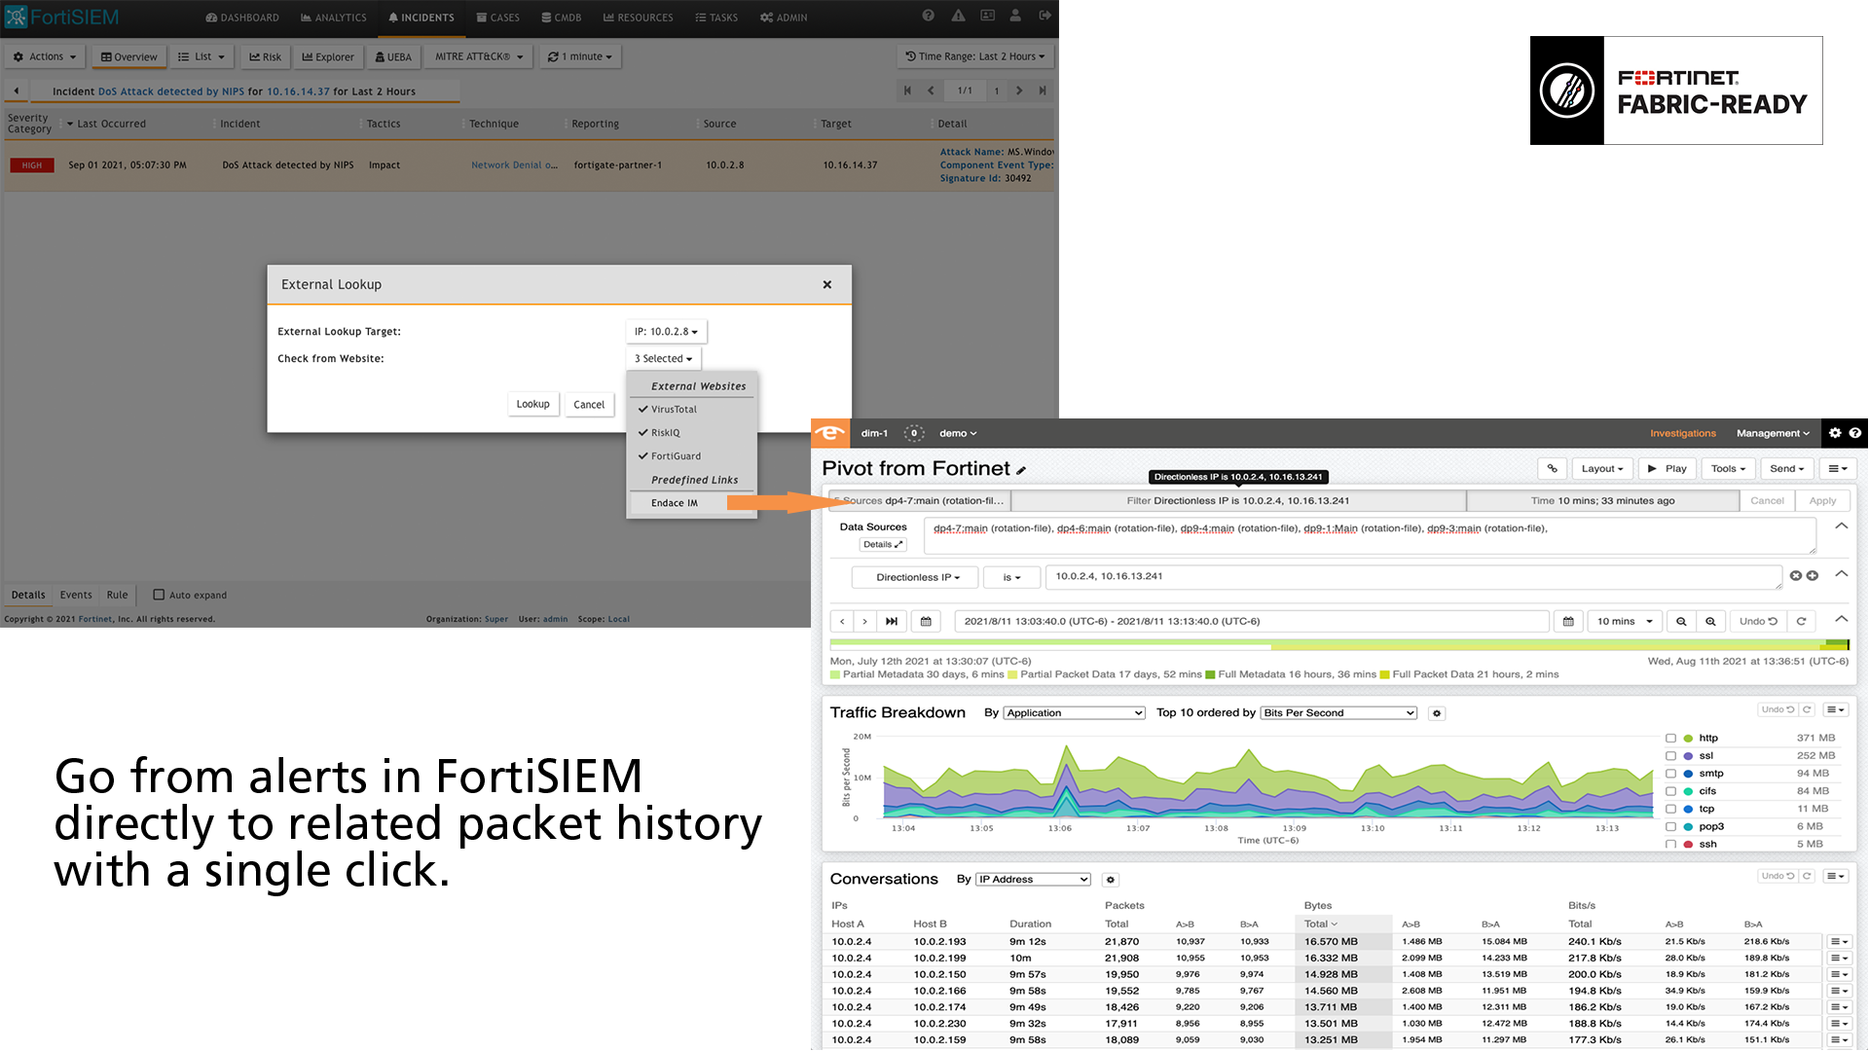Cancel the External Lookup dialog
1869x1051 pixels.
tap(589, 404)
